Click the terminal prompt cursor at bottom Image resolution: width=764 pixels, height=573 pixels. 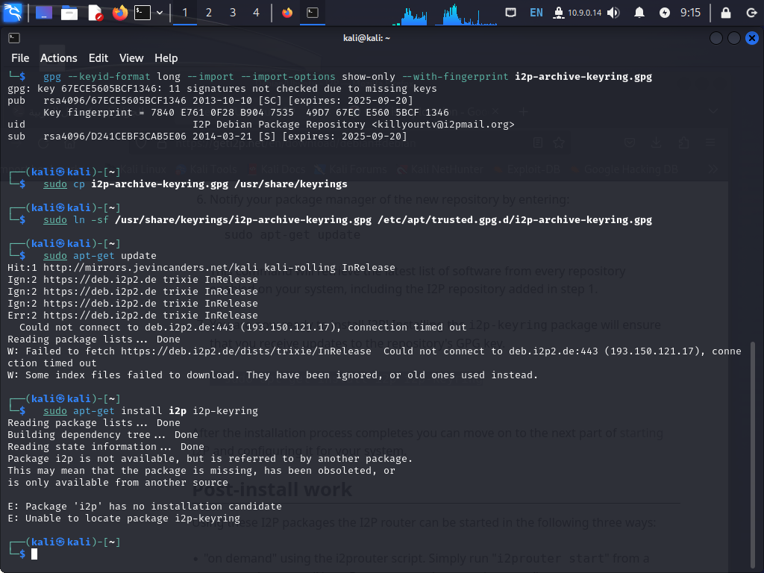pyautogui.click(x=34, y=554)
